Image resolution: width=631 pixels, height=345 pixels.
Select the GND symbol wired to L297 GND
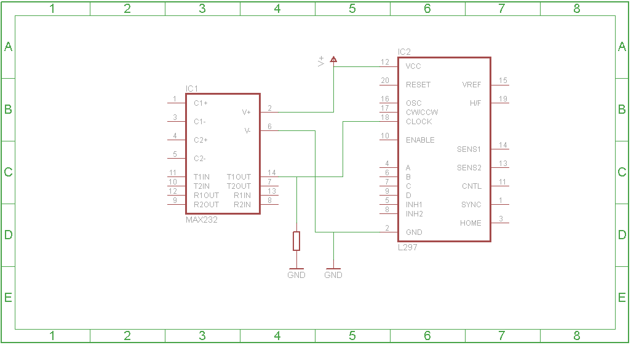point(333,273)
